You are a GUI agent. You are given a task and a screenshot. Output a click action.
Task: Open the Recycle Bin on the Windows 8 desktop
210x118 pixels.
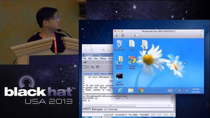point(119,45)
